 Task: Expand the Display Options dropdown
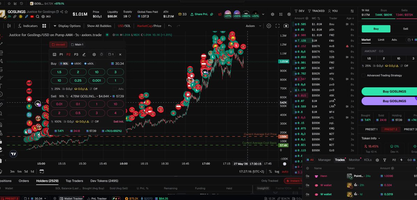(67, 26)
